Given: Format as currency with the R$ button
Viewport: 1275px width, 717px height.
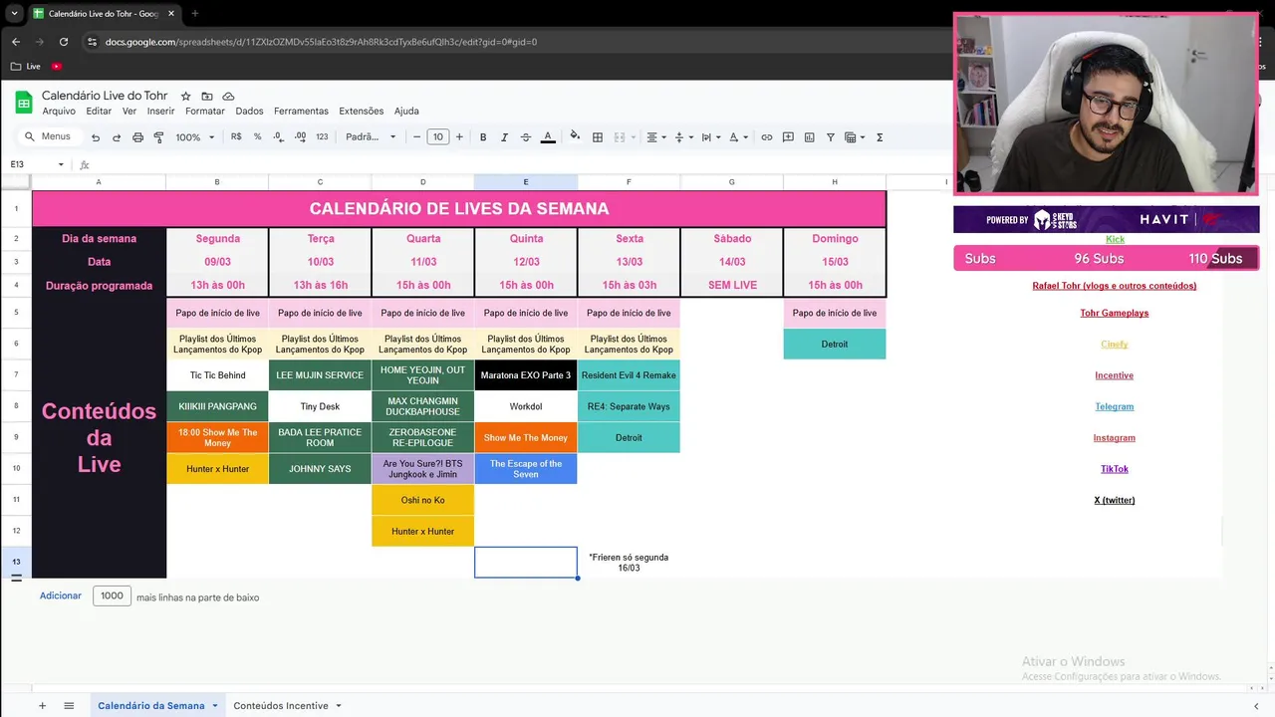Looking at the screenshot, I should pyautogui.click(x=236, y=137).
